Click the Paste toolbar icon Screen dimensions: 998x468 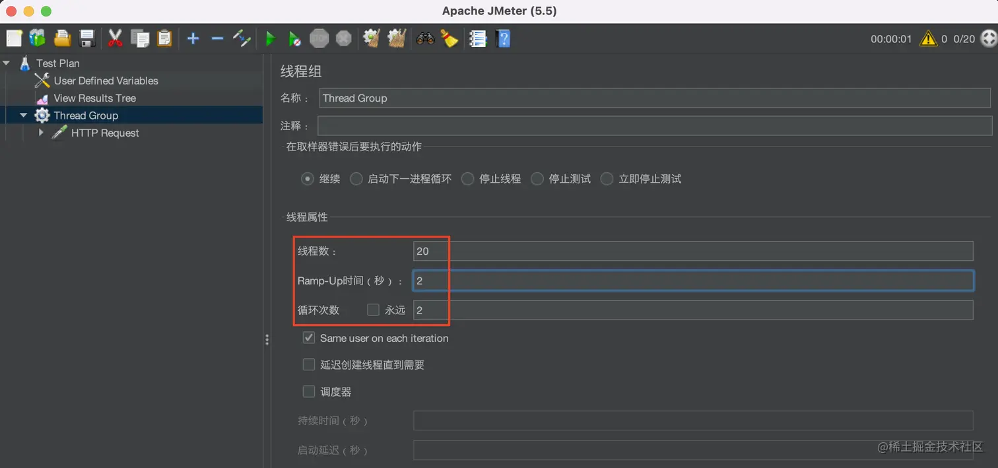pos(164,38)
